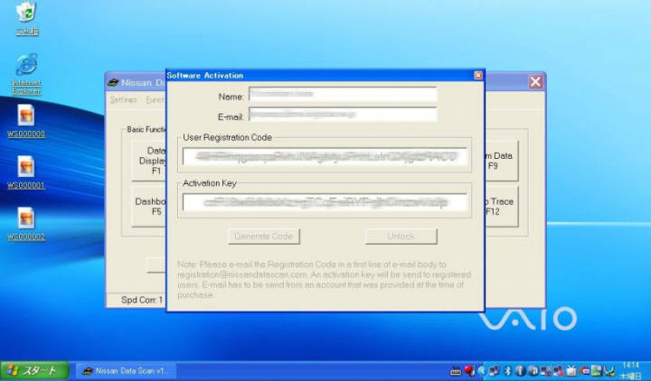Click the E-mail input field

[343, 115]
